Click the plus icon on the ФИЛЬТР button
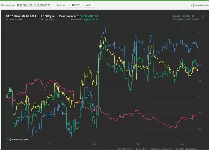Image resolution: width=209 pixels, height=150 pixels. point(69,5)
